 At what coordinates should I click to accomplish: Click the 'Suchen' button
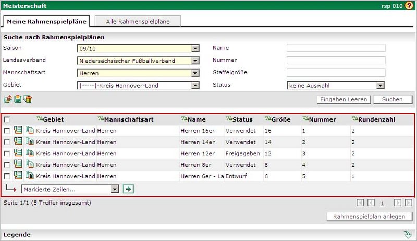tap(392, 99)
